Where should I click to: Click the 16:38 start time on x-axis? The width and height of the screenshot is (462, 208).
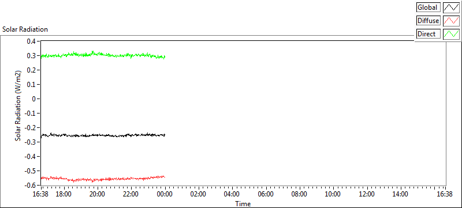tap(41, 194)
